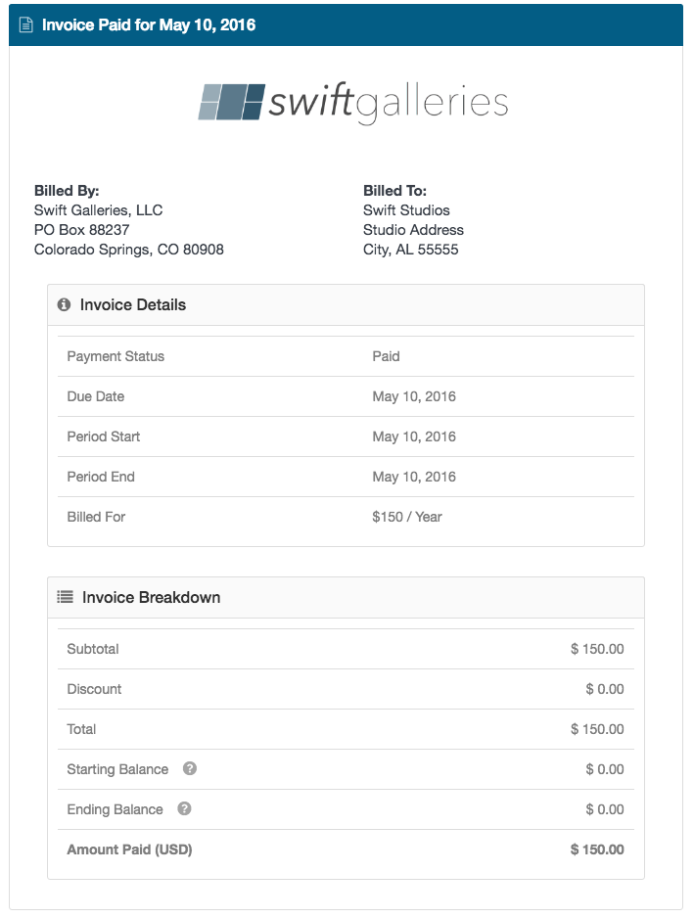
Task: Click the Billed For $150 / Year value
Action: 407,517
